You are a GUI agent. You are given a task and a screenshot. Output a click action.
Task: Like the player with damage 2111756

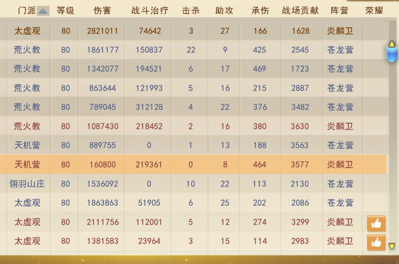pos(376,223)
